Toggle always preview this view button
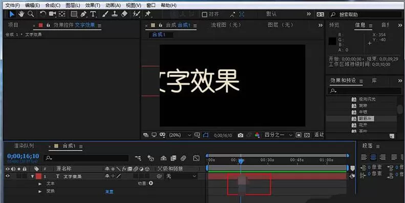The height and width of the screenshot is (203, 405). pyautogui.click(x=146, y=135)
